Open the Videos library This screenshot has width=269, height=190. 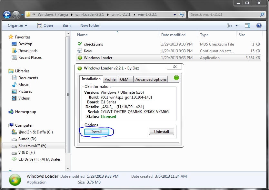[x=24, y=98]
